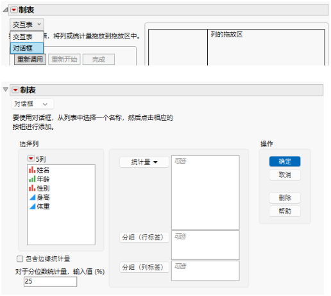Click the 确定 button
331x296 pixels.
coord(285,161)
